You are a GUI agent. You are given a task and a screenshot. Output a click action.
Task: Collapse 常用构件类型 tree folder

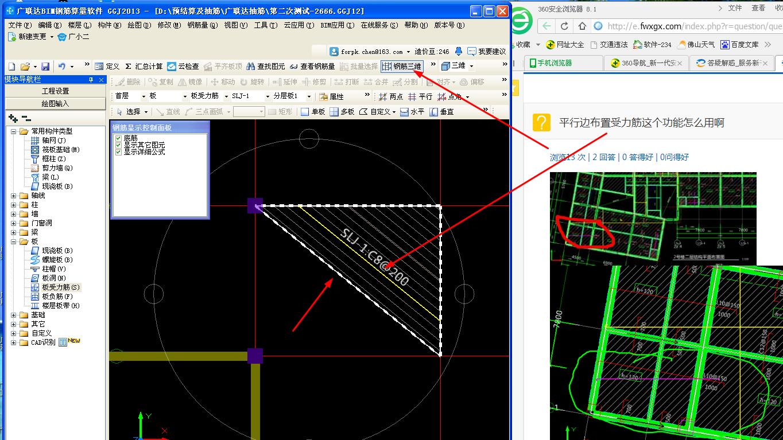coord(14,131)
